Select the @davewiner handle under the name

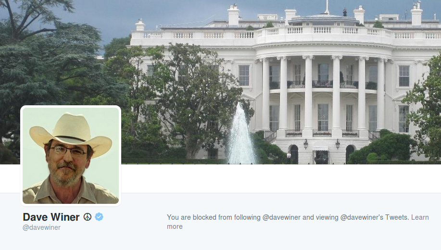coord(42,227)
